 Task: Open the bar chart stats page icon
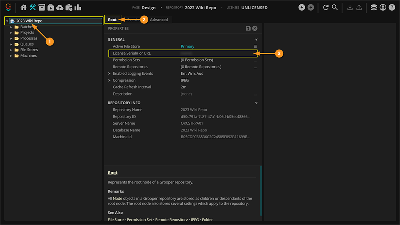pos(78,7)
